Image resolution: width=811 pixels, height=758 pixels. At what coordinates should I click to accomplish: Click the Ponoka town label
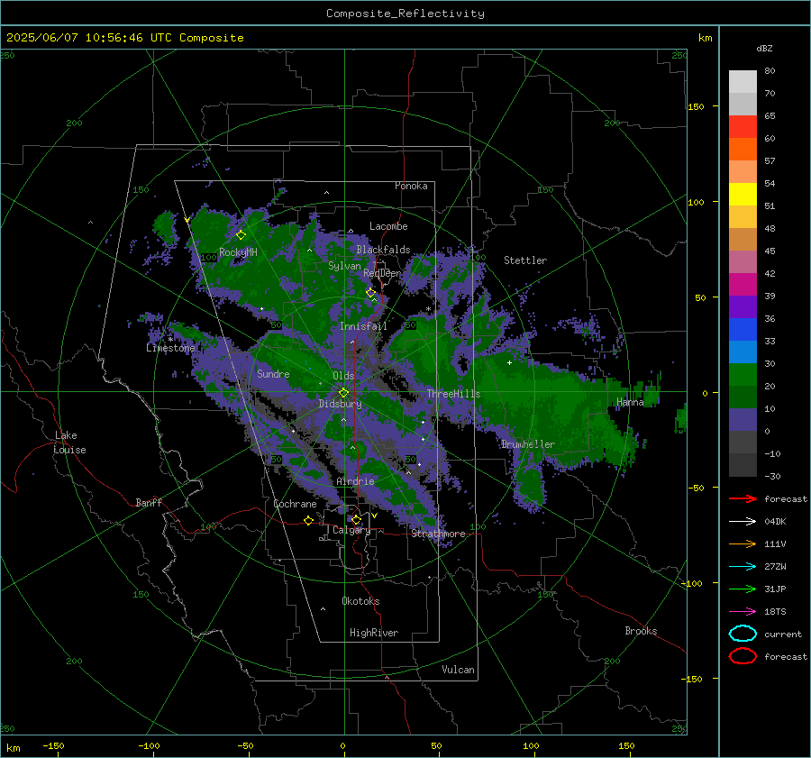[x=411, y=186]
